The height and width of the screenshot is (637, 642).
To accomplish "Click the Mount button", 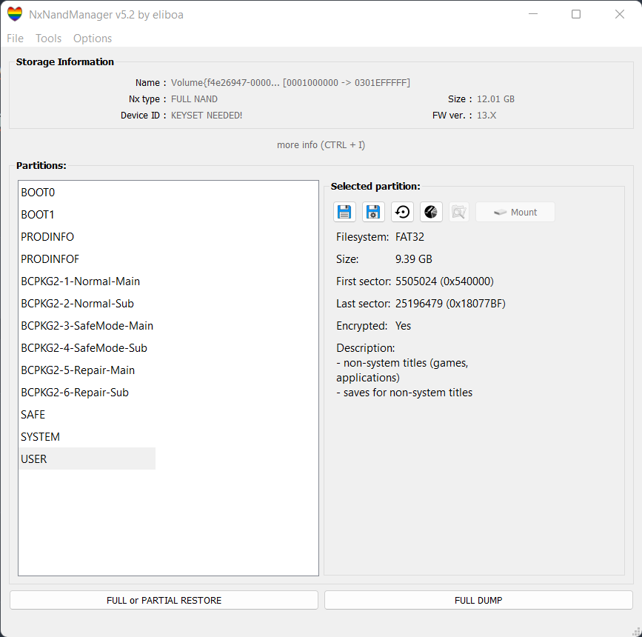I will coord(515,212).
